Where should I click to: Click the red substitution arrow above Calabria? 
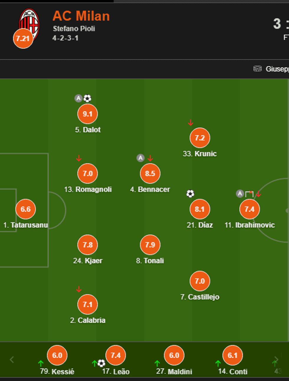79,289
